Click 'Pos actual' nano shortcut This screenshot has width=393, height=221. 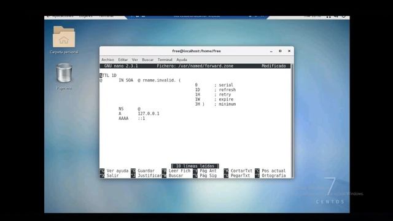(x=274, y=171)
